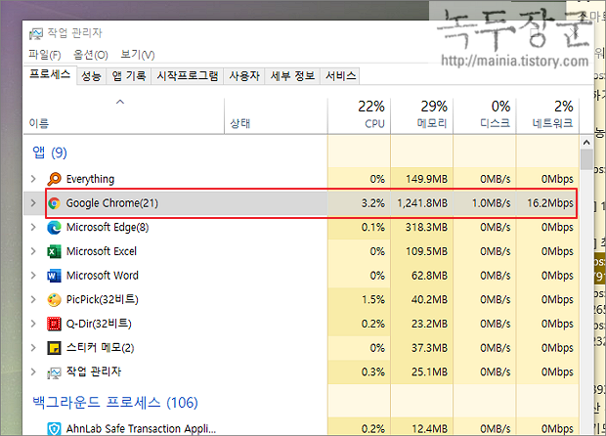
Task: Click the vertical scrollbar thumb
Action: coord(586,159)
